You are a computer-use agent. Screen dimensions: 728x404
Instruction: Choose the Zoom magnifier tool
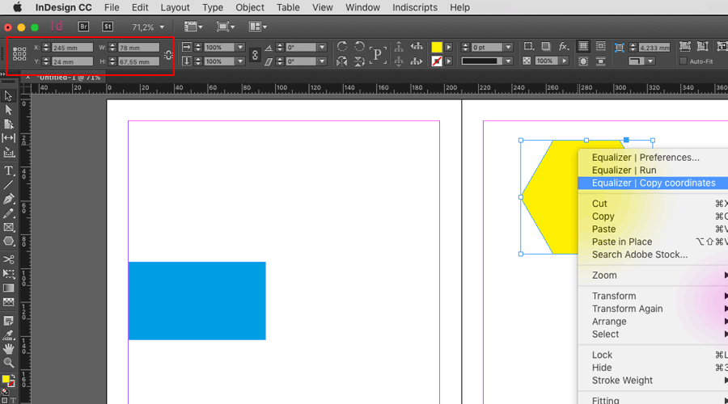(9, 363)
